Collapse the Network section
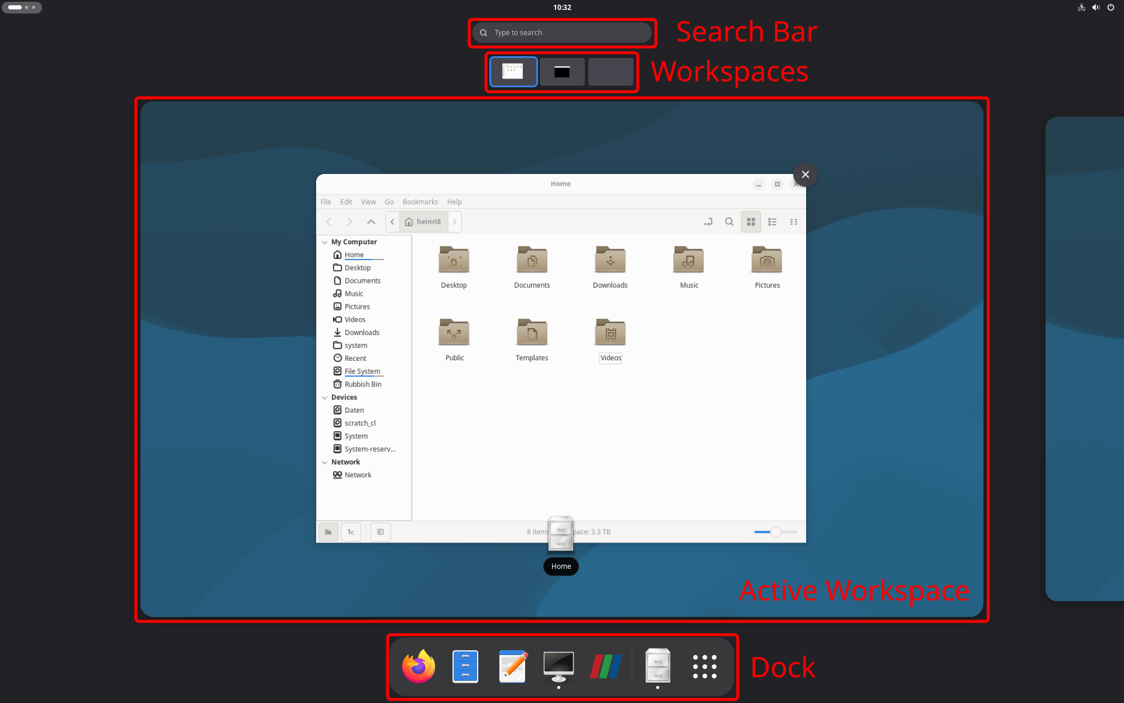Image resolution: width=1124 pixels, height=703 pixels. (x=325, y=462)
